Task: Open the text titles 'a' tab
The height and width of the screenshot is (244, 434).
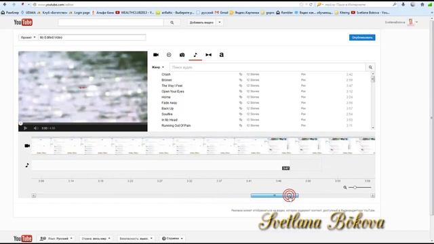Action: click(x=222, y=55)
